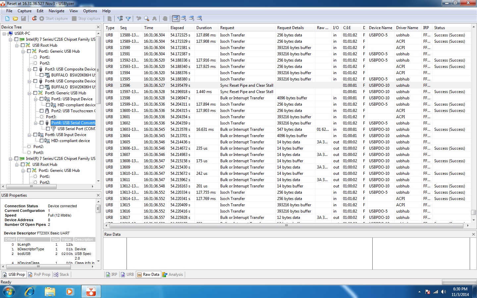Click the New document toolbar icon
Image resolution: width=477 pixels, height=298 pixels.
pos(7,19)
